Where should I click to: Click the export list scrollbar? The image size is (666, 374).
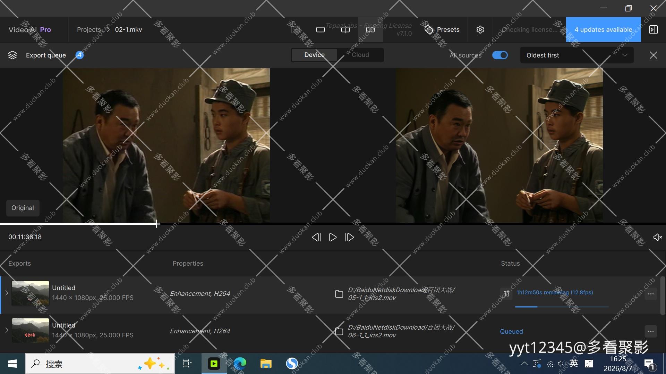tap(663, 296)
